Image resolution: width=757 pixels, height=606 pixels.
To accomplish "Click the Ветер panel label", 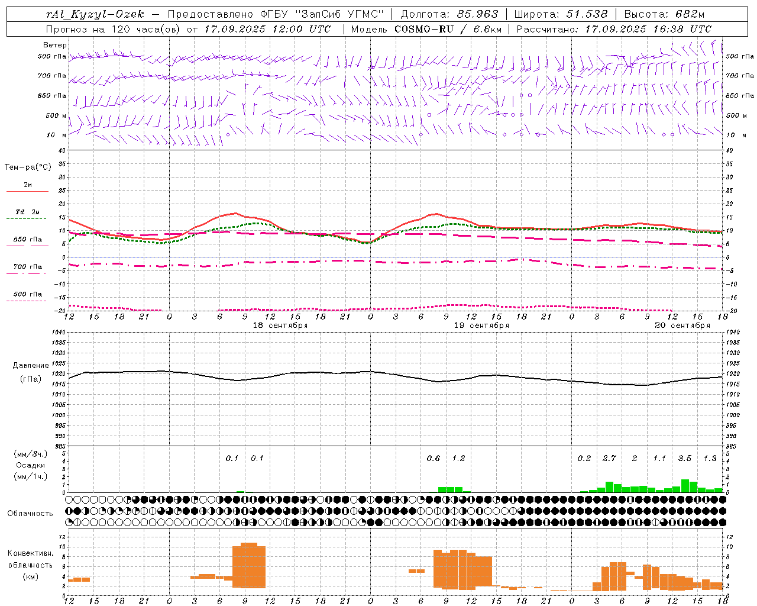I will pyautogui.click(x=55, y=45).
